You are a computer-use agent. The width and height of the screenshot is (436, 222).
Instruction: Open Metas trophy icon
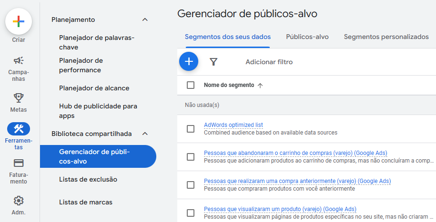(x=19, y=97)
